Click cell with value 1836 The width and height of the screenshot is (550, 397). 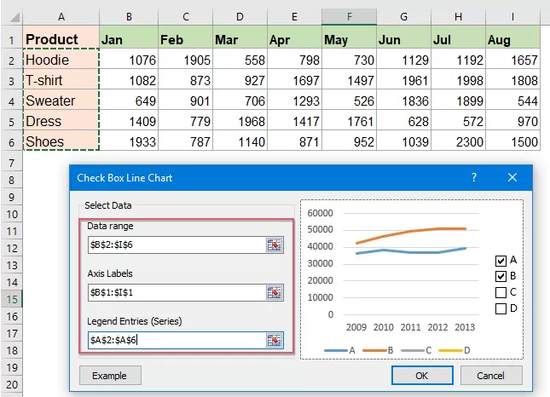pos(403,100)
